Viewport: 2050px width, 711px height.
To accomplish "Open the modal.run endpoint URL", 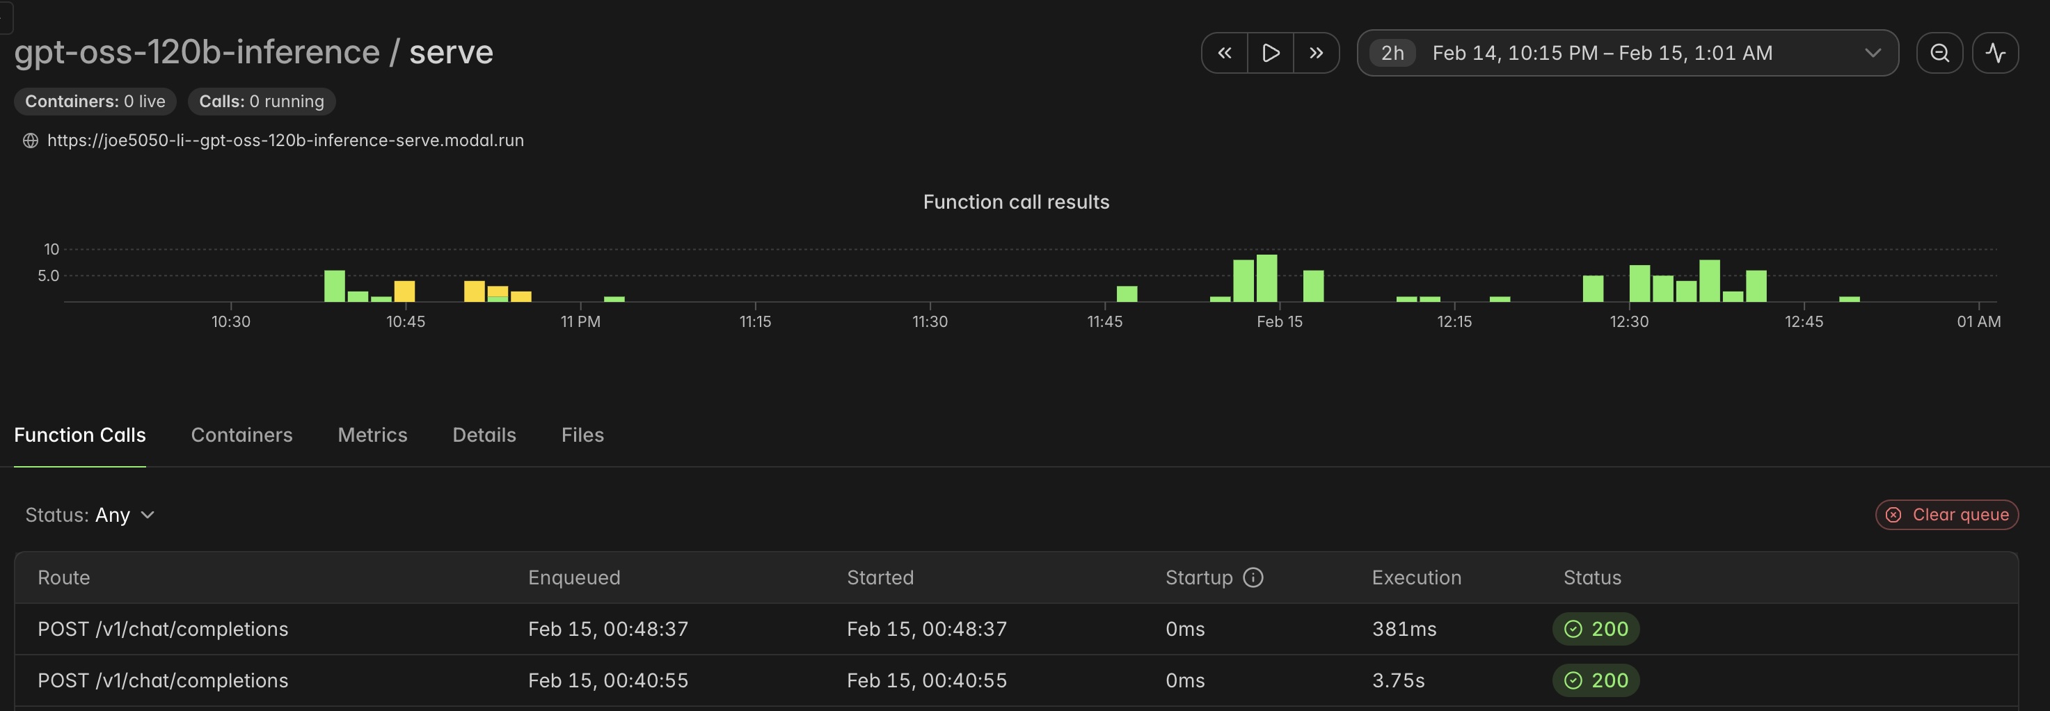I will (285, 141).
